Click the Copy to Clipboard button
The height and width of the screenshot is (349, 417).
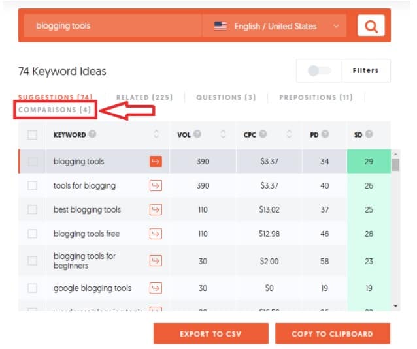point(333,333)
